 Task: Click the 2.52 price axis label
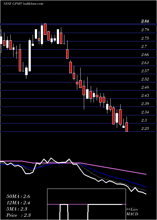(x=145, y=79)
